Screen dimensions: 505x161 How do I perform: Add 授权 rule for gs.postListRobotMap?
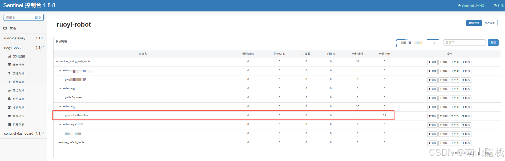pyautogui.click(x=466, y=116)
